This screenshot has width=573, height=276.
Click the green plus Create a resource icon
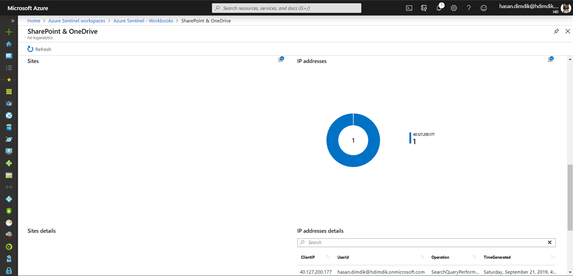tap(9, 32)
